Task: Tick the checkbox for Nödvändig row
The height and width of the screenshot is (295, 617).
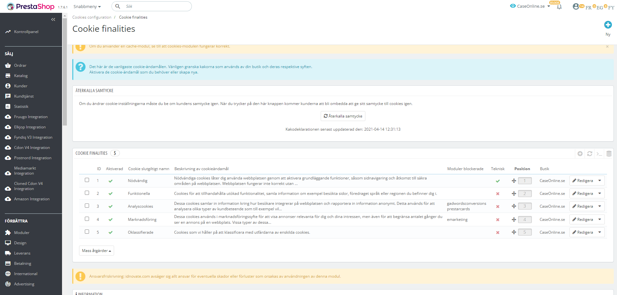Action: click(x=87, y=180)
